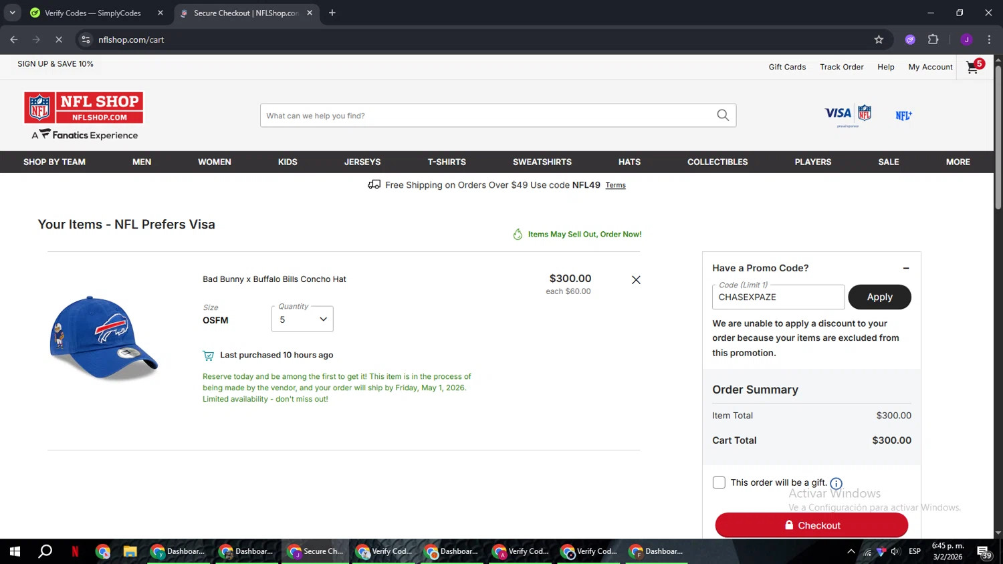Open the JERSEYS menu

pos(362,162)
